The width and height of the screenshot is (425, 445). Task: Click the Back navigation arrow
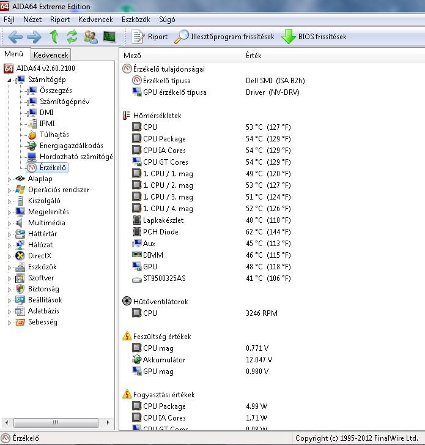[15, 37]
